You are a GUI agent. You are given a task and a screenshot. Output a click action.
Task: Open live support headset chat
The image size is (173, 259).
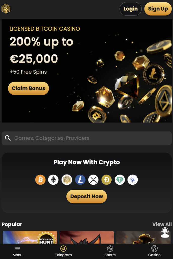point(165,232)
